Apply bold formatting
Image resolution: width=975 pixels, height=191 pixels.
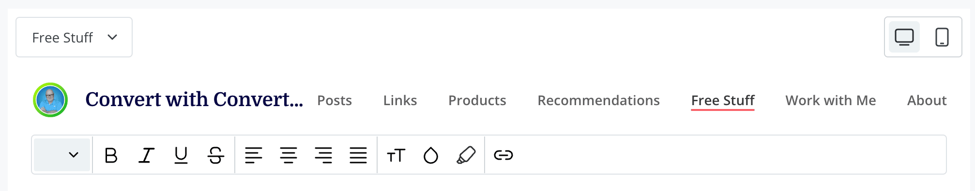(111, 155)
